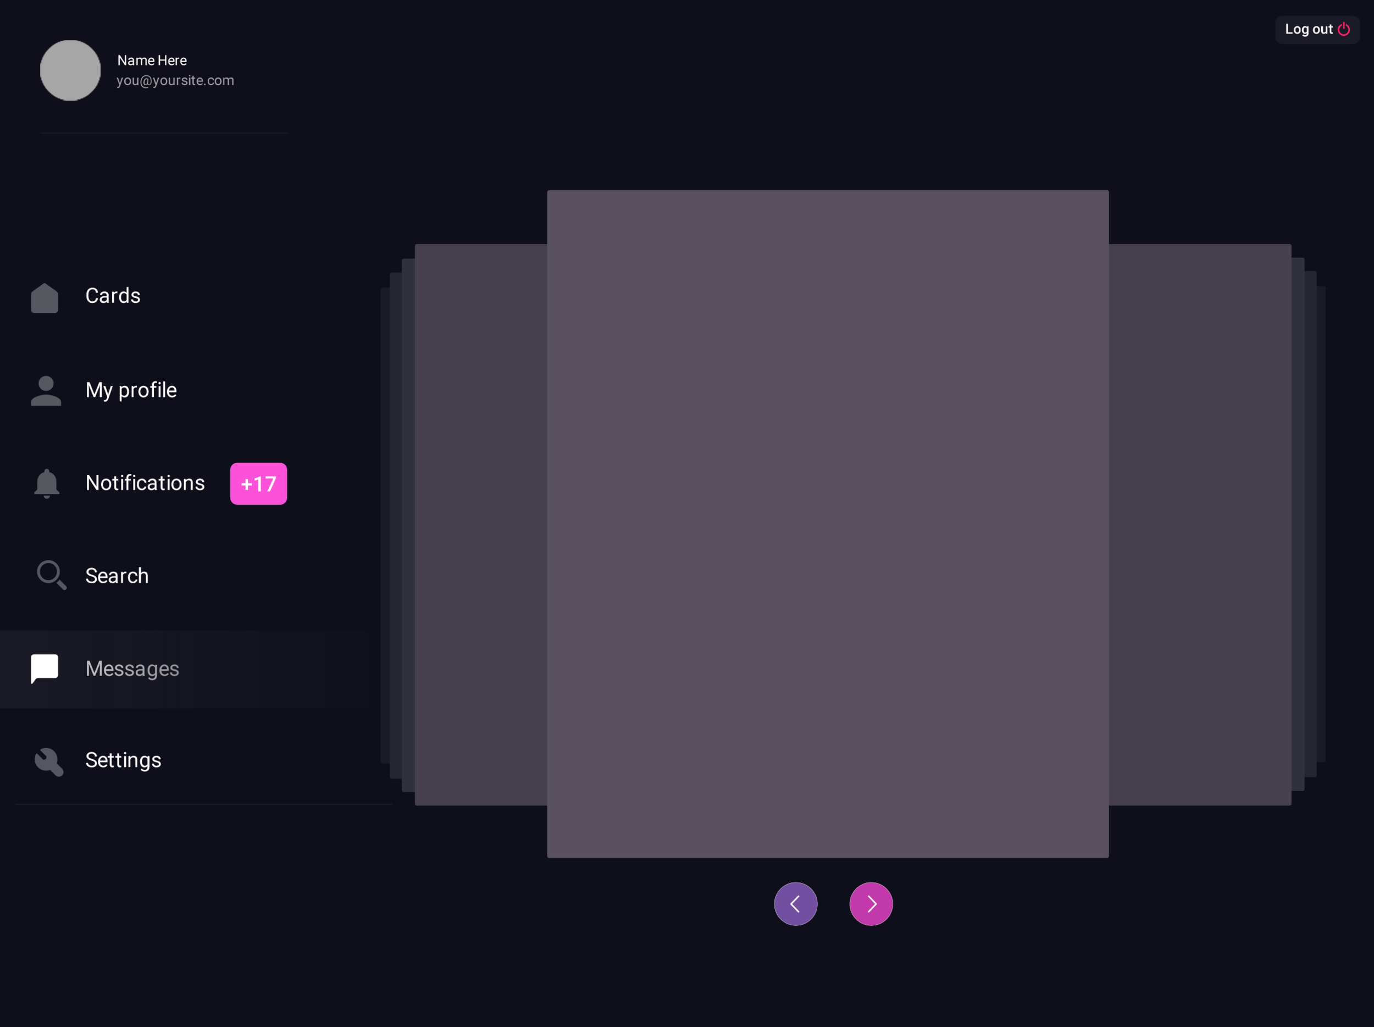Click the round profile avatar
Screen dimensions: 1374x1027
[70, 70]
